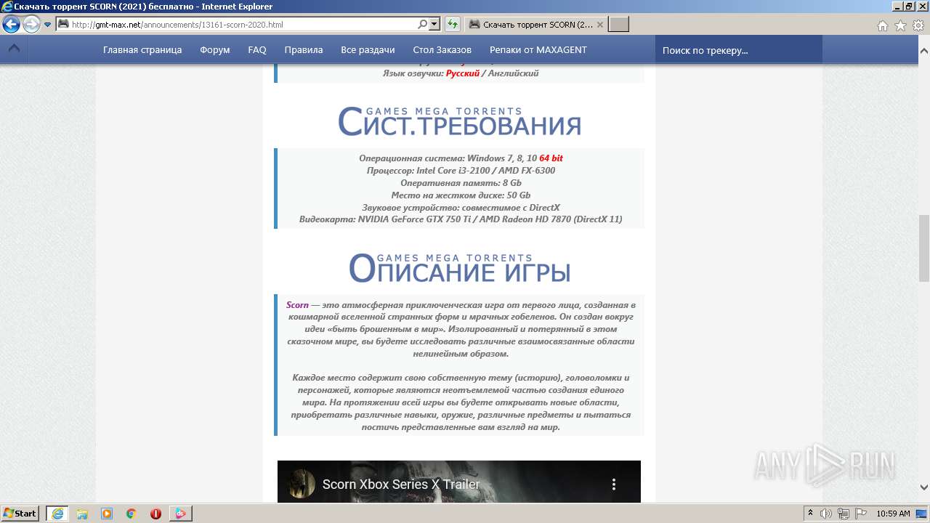Viewport: 930px width, 523px height.
Task: Click Internet Explorer taskbar icon
Action: tap(57, 513)
